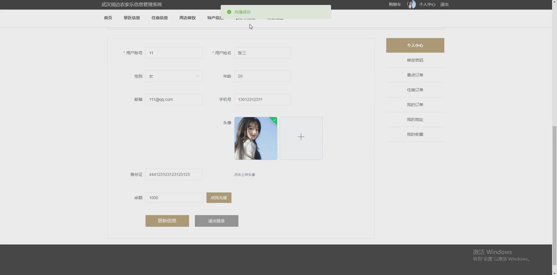Navigate to 首页 in the top menu
The height and width of the screenshot is (275, 557).
[107, 18]
